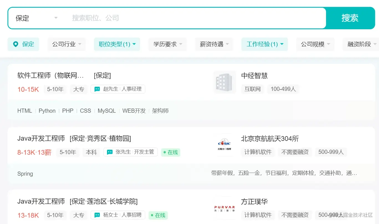Expand the 公司行业 filter

(67, 44)
